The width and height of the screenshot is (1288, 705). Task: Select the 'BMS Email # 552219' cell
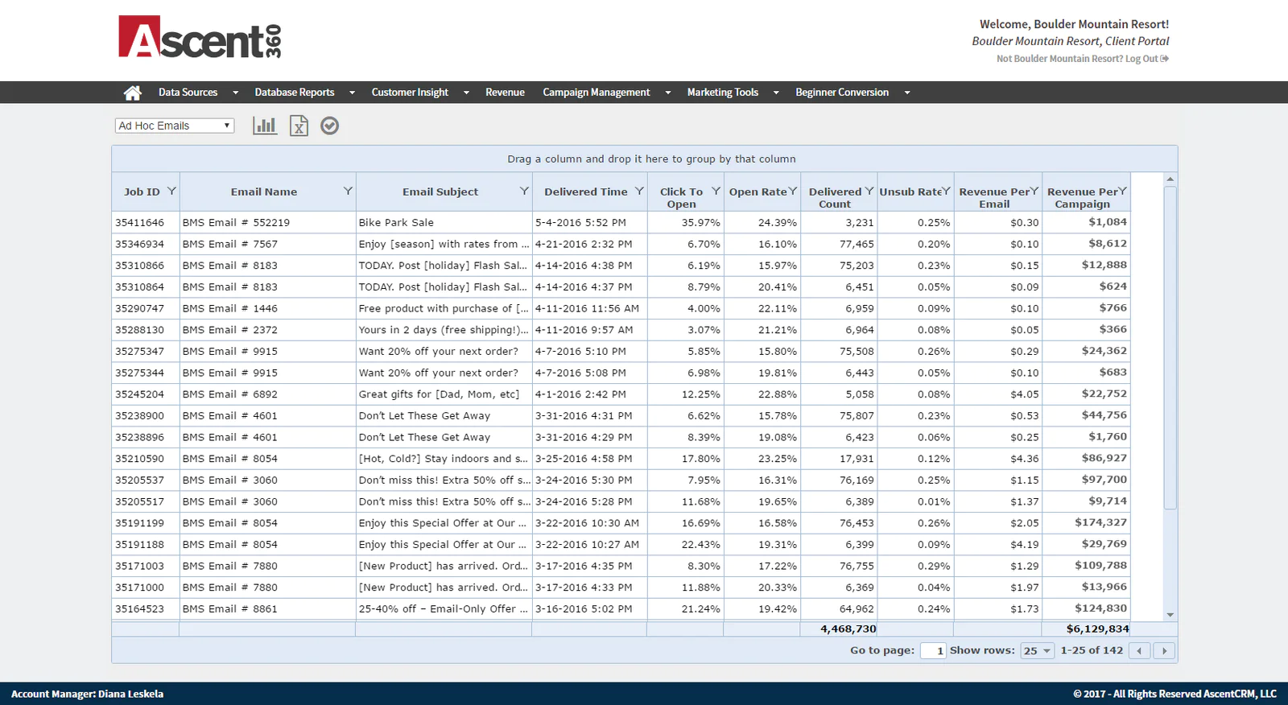point(267,222)
